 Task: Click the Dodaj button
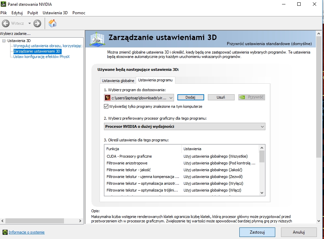191,97
